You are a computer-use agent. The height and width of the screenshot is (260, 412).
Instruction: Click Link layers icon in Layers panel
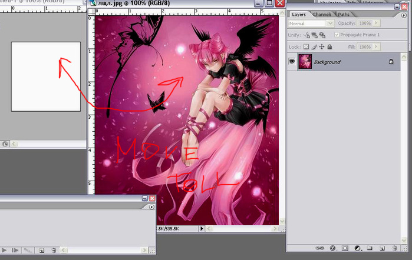[319, 248]
